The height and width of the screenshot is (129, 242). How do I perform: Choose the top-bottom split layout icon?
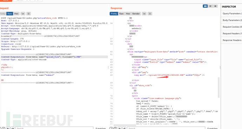210,6
